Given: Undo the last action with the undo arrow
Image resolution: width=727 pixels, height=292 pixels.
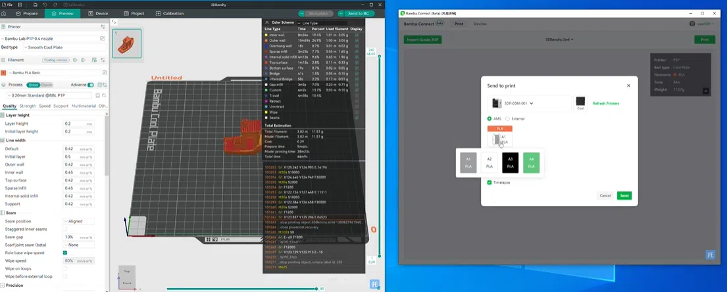Looking at the screenshot, I should pyautogui.click(x=45, y=4).
